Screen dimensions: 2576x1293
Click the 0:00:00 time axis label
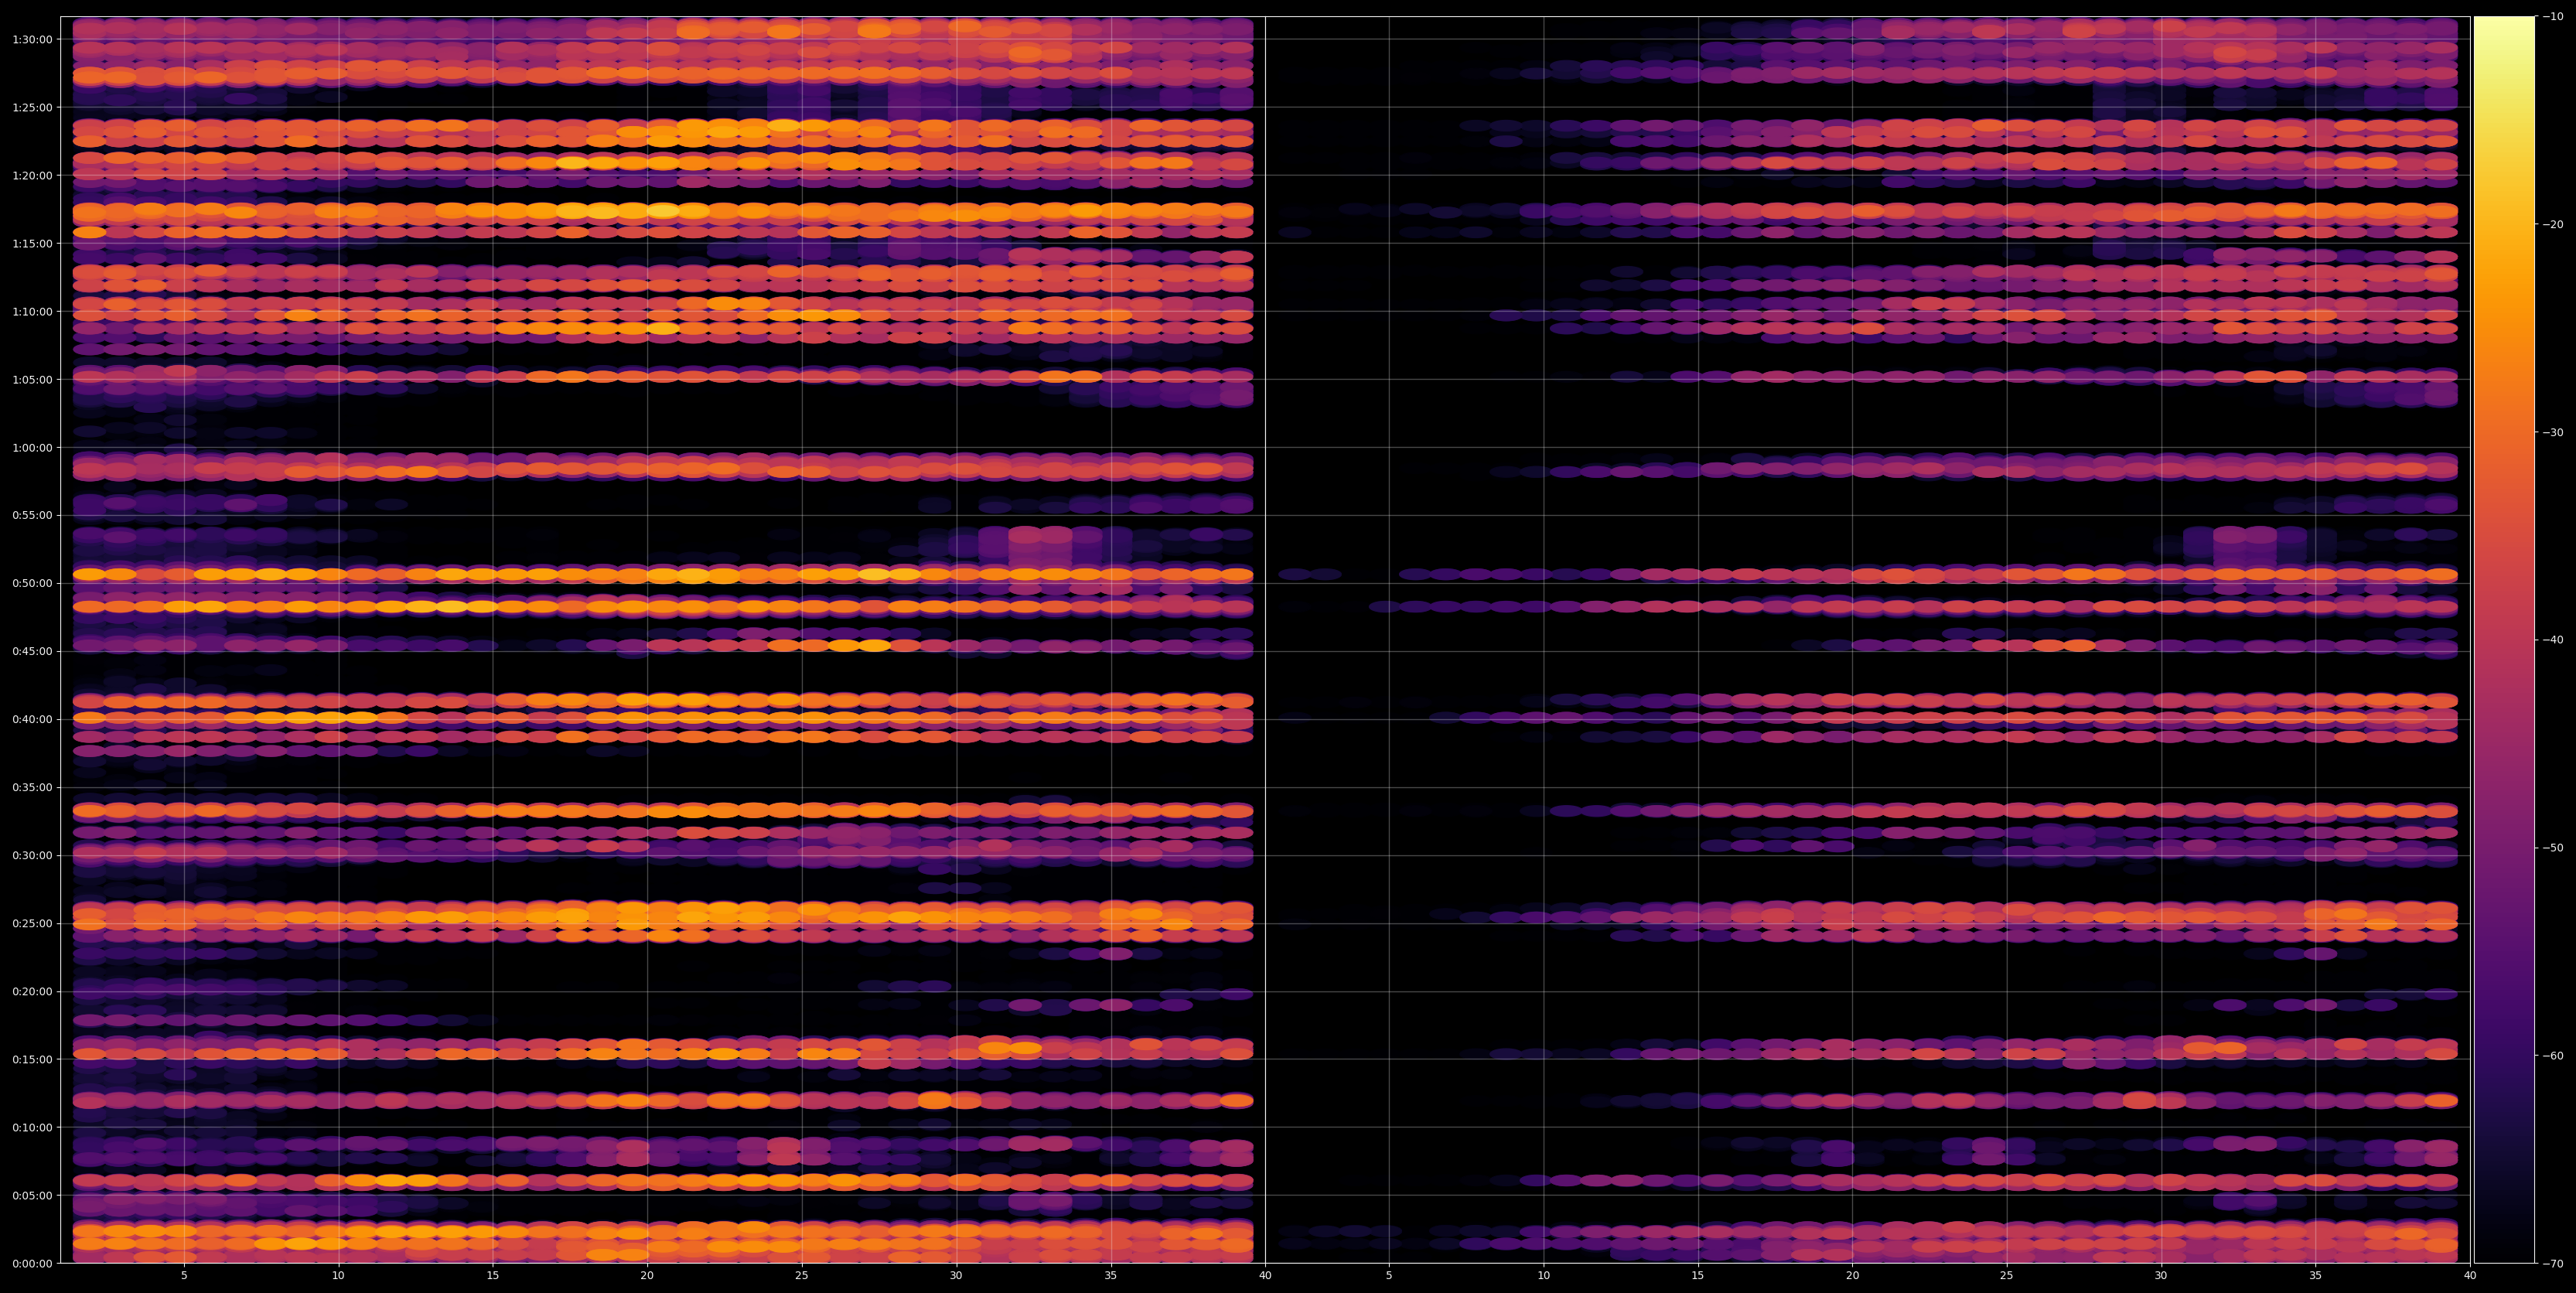pos(32,1263)
